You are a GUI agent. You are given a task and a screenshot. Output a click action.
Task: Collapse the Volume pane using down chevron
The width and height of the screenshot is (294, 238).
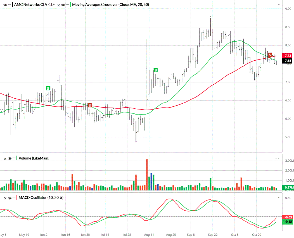click(279, 158)
